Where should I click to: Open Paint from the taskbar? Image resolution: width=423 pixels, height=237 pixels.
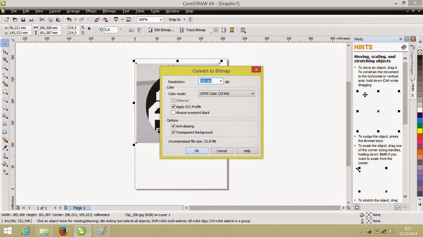(101, 231)
